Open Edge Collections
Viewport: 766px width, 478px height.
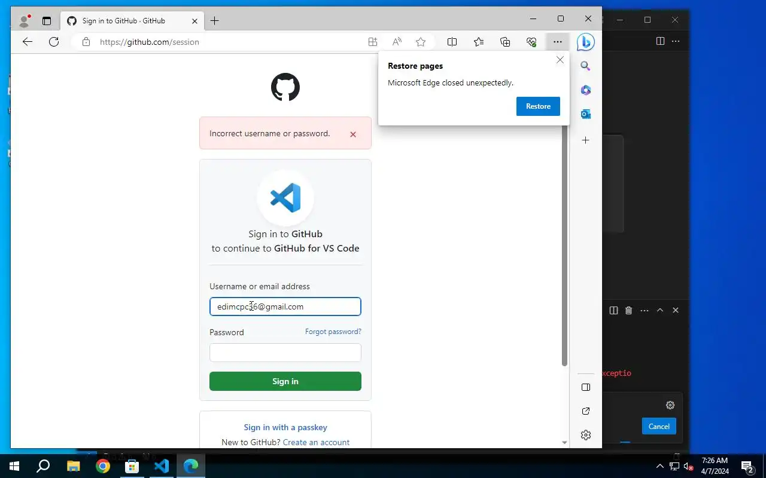505,42
